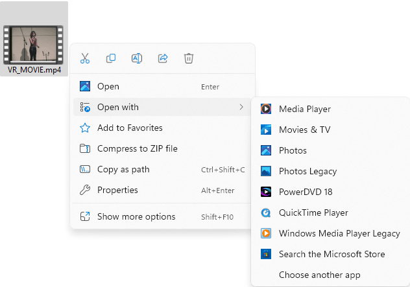The width and height of the screenshot is (410, 287).
Task: Click the Show more options icon
Action: tap(85, 217)
